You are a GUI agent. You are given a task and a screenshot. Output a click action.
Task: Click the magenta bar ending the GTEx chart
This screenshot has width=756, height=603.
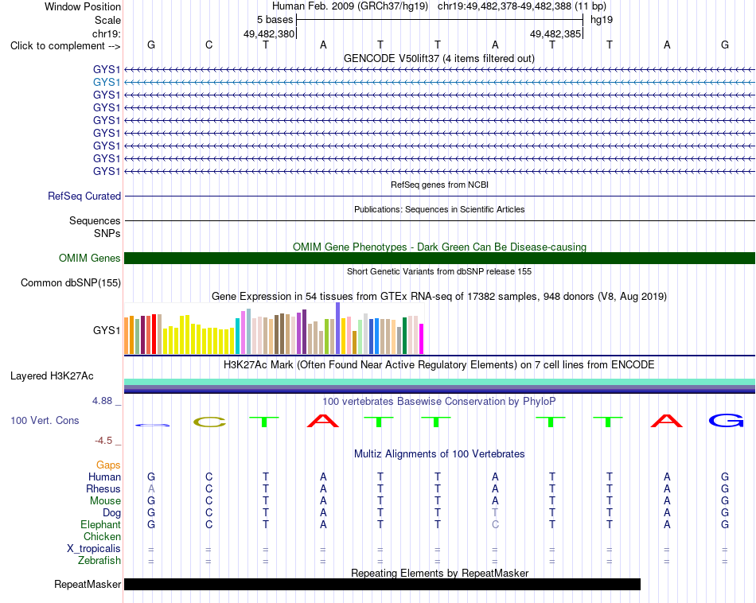[422, 339]
